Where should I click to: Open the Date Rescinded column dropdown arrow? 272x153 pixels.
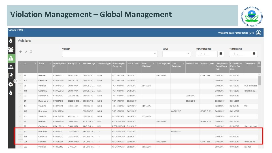tap(183, 63)
